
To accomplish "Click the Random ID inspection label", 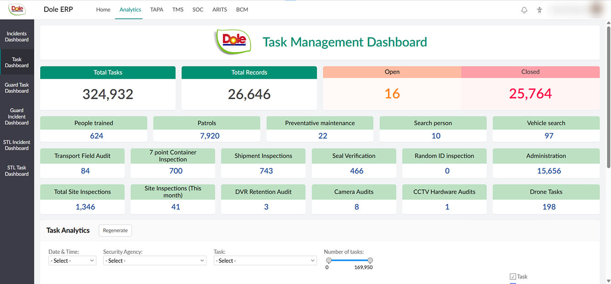I will [x=445, y=156].
